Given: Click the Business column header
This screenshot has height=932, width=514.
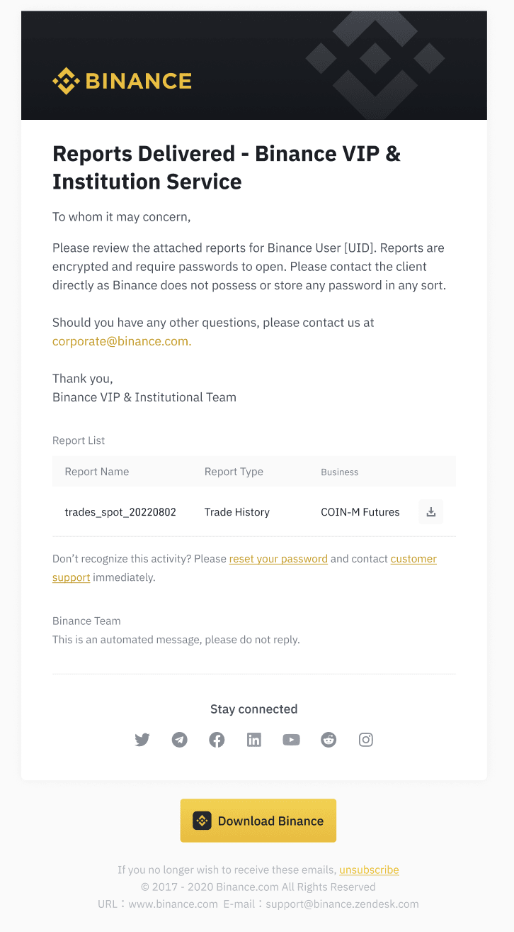Looking at the screenshot, I should click(340, 472).
